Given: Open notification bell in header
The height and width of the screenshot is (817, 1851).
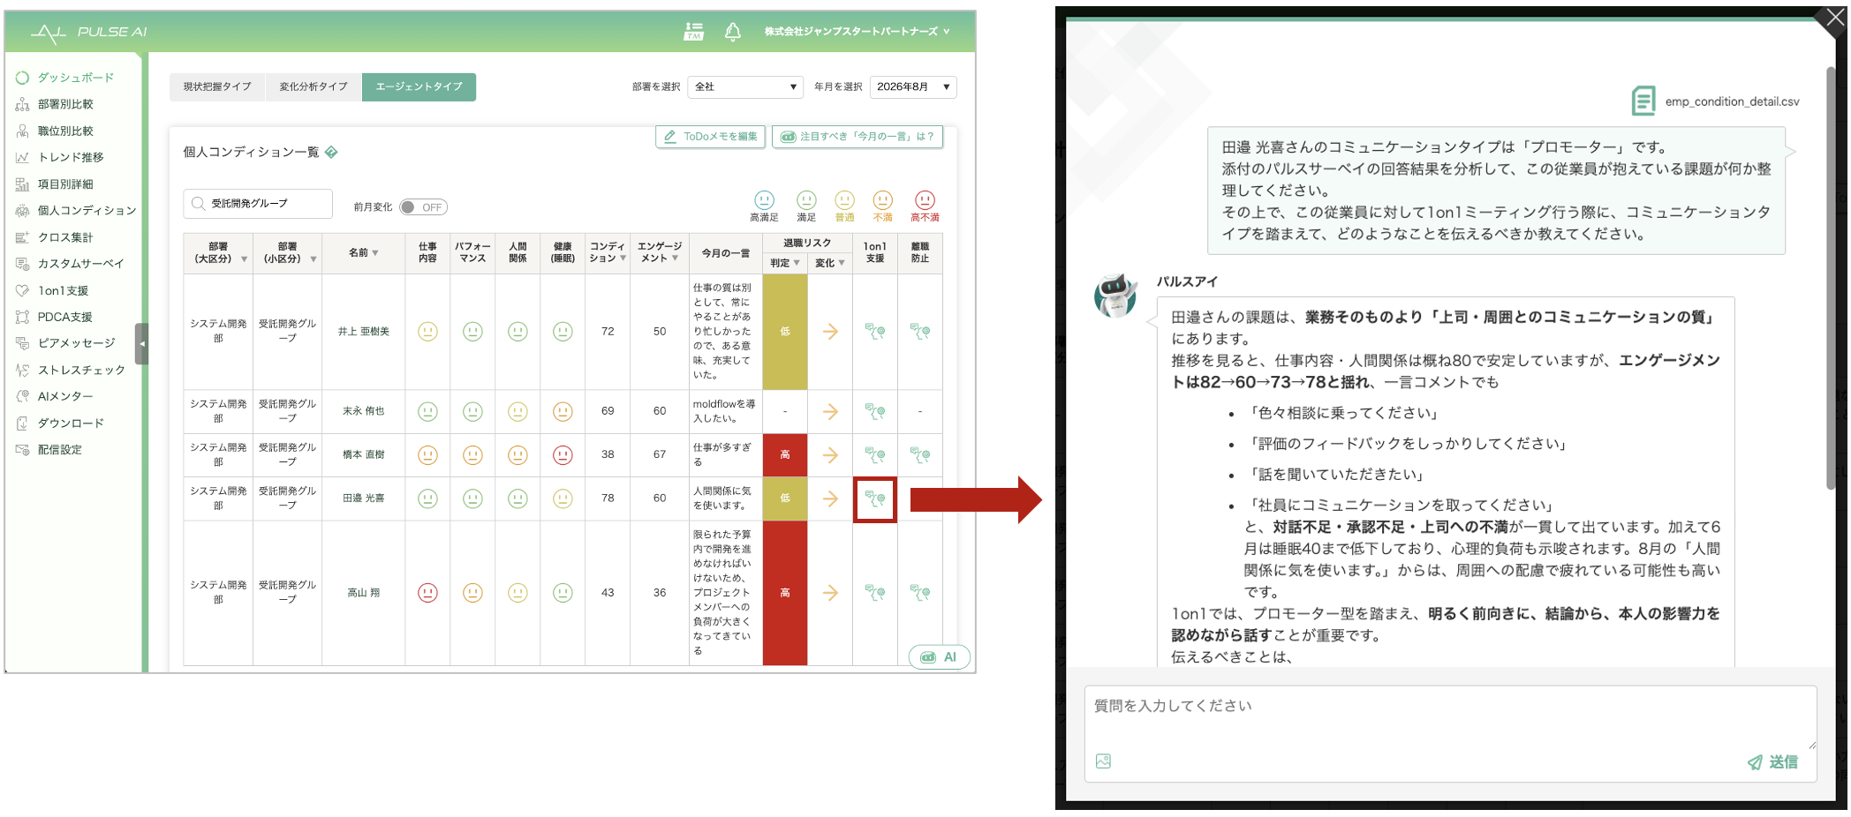Looking at the screenshot, I should coord(733,32).
